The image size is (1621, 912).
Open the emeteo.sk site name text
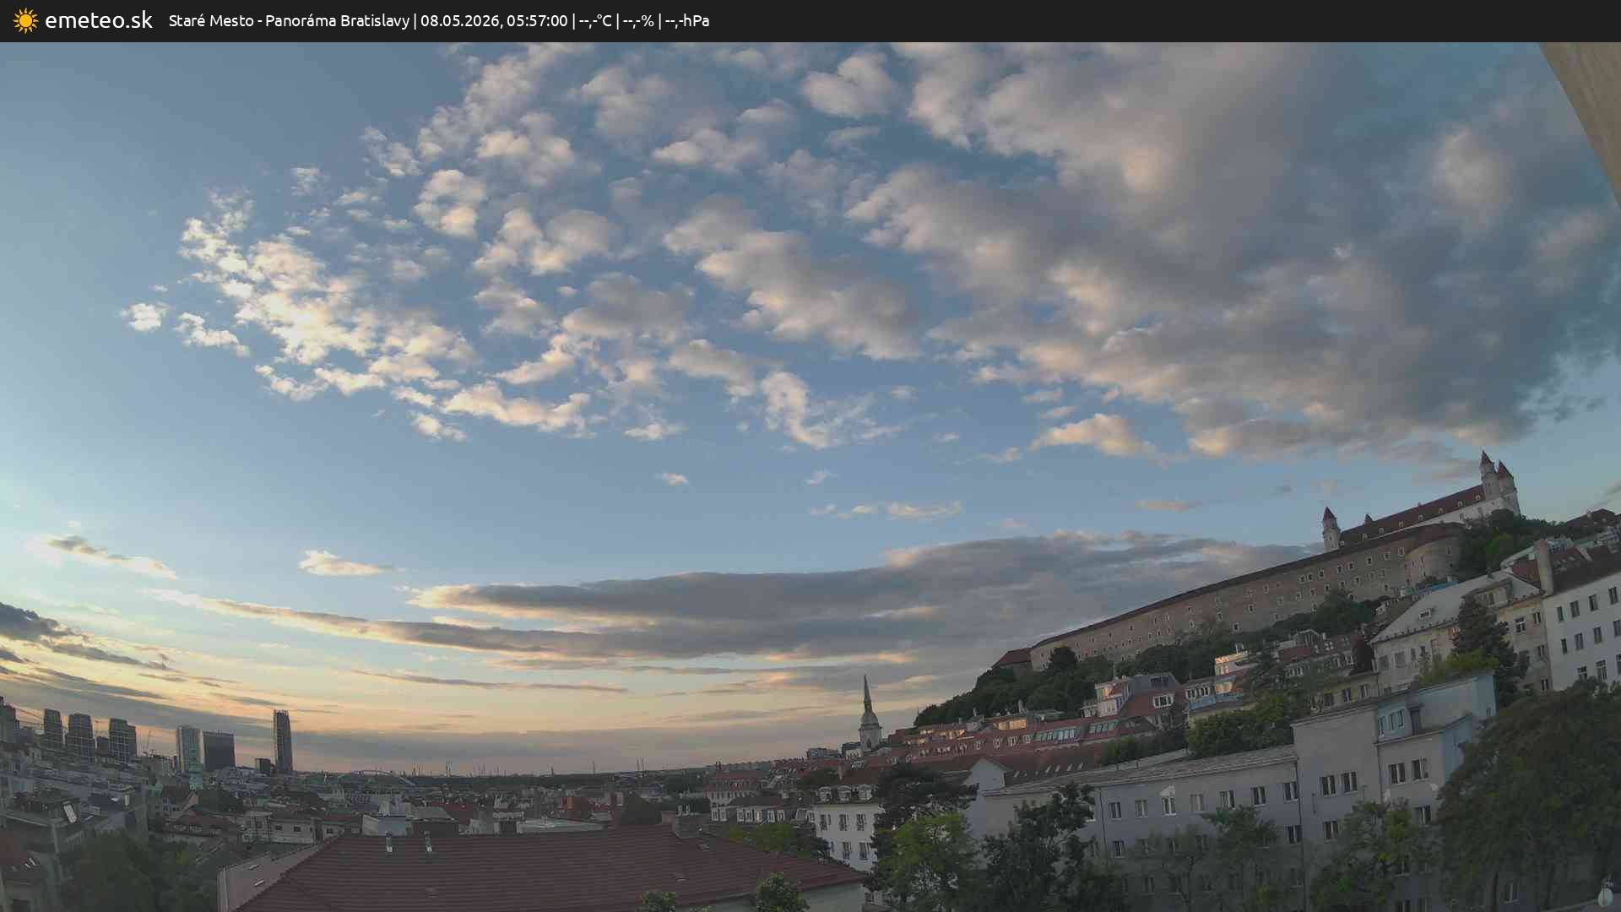[x=99, y=20]
